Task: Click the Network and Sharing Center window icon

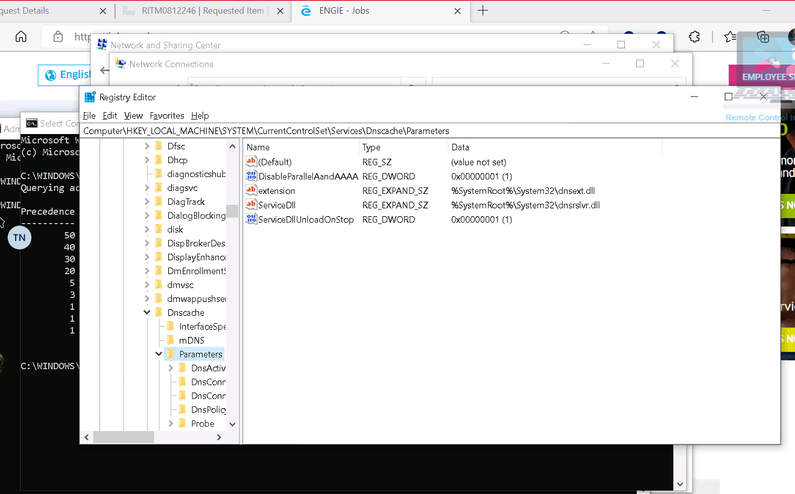Action: point(102,45)
